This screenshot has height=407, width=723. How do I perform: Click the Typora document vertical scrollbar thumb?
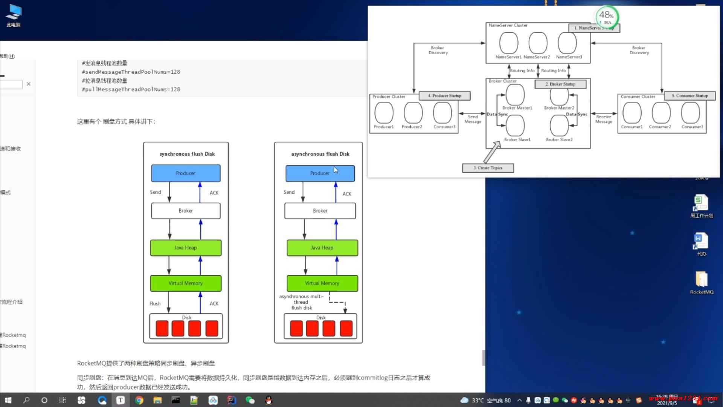point(484,358)
